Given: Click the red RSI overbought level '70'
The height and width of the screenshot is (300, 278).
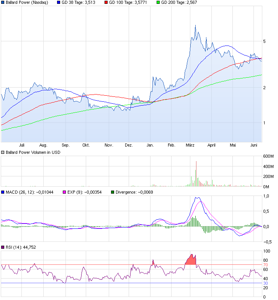Looking at the screenshot, I should (x=265, y=265).
